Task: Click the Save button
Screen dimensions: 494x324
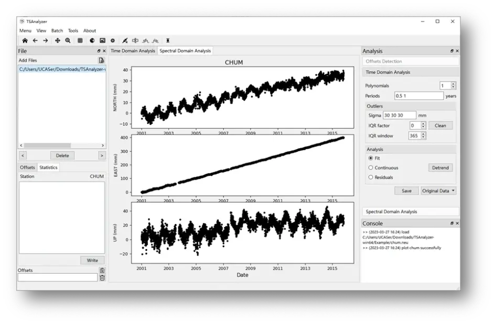Action: (406, 191)
